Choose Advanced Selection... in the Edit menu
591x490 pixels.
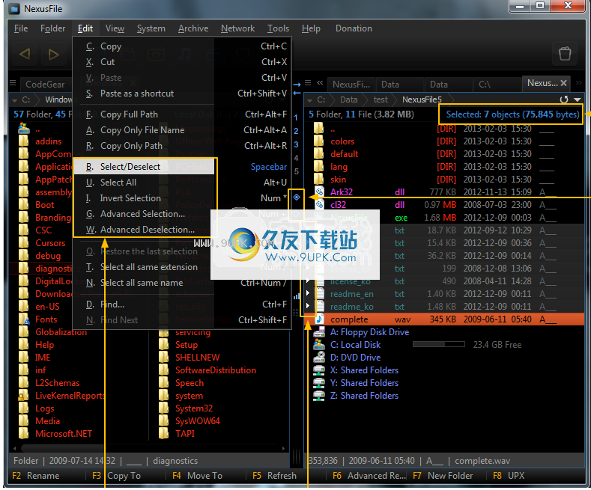[x=145, y=214]
